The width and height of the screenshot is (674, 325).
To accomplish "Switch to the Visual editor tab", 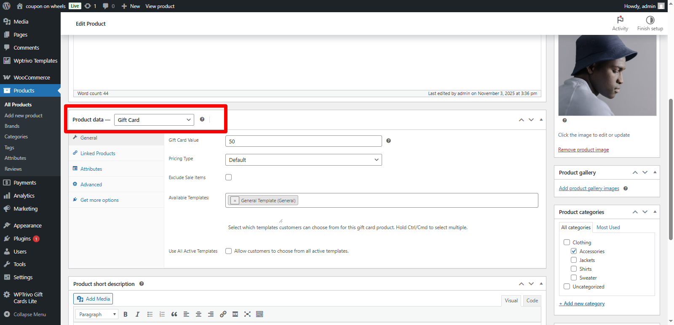I will coord(511,301).
